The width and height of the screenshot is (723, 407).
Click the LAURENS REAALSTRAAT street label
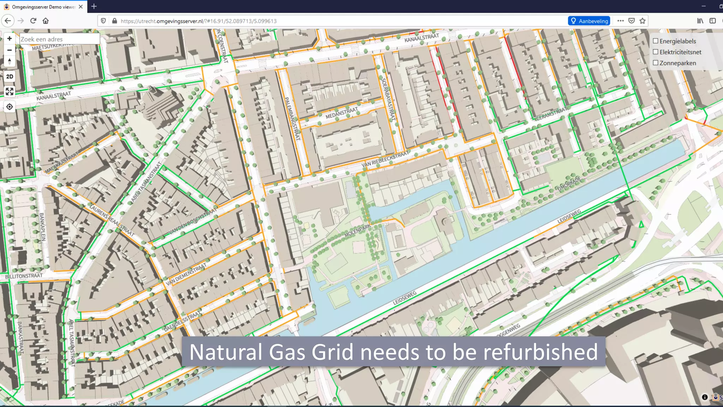point(112,220)
